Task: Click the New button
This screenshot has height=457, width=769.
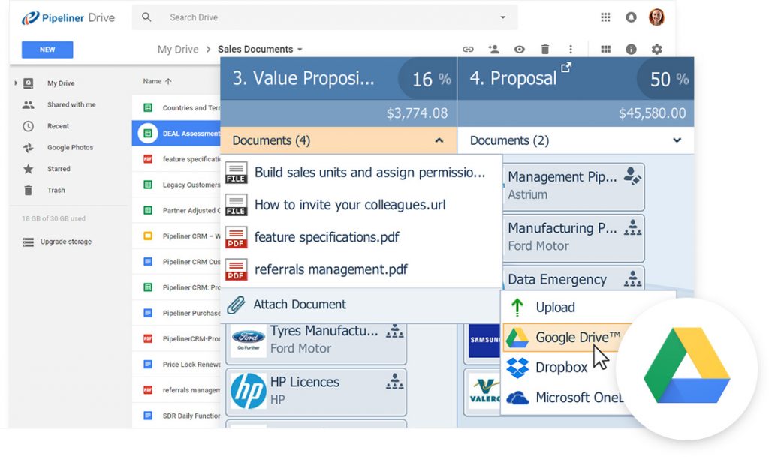Action: 47,50
